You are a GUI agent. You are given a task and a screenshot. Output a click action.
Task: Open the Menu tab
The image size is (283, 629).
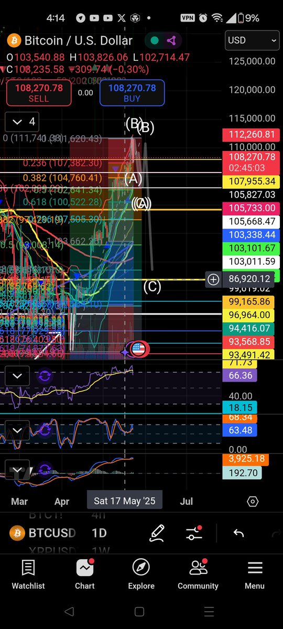coord(255,574)
